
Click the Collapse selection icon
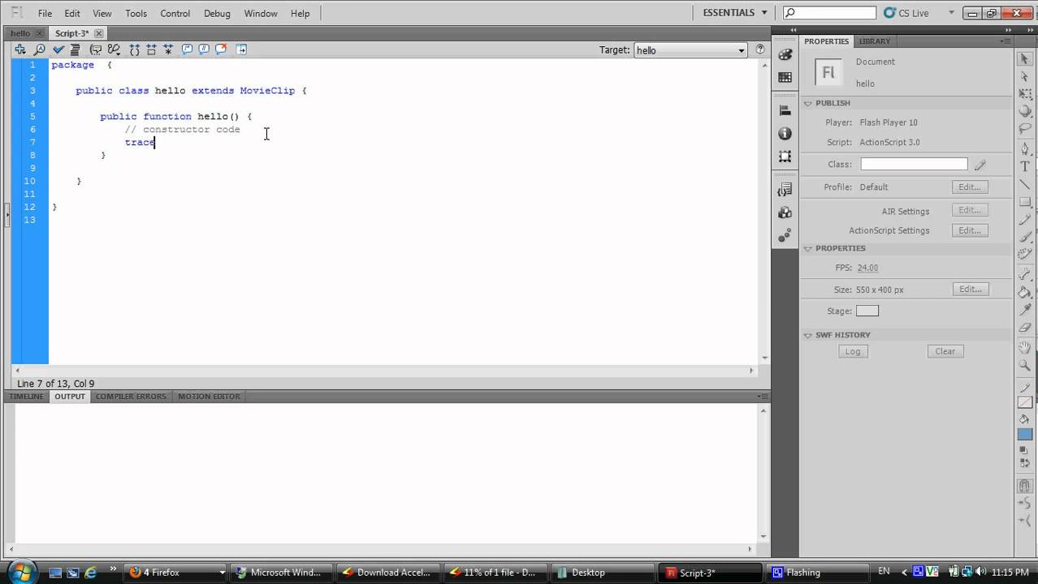[x=151, y=49]
